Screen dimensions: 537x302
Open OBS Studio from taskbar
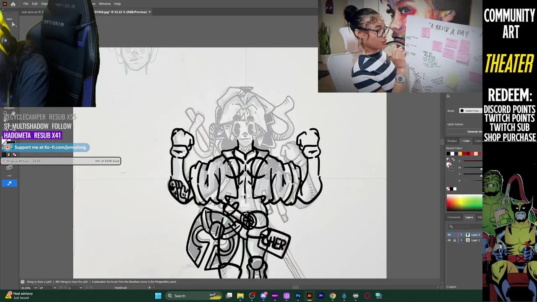point(252,296)
